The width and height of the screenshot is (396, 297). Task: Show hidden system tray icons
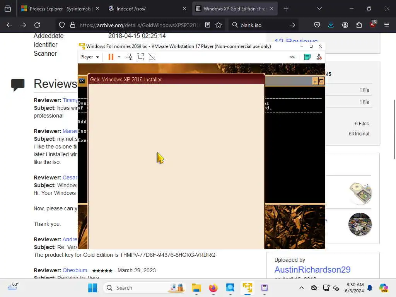302,288
